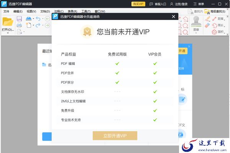
Task: Click the 文档保存无水印 row label
Action: 72,92
